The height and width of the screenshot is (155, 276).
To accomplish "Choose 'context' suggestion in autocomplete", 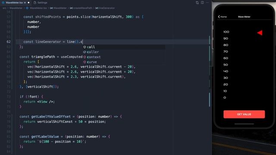I will click(x=124, y=57).
